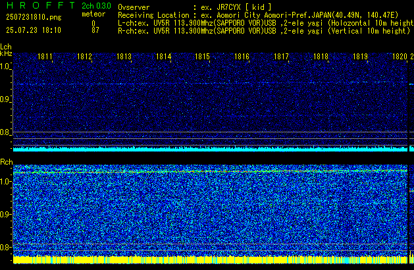Click the version text 2ch 0.3.0
This screenshot has width=414, height=270.
pyautogui.click(x=96, y=6)
